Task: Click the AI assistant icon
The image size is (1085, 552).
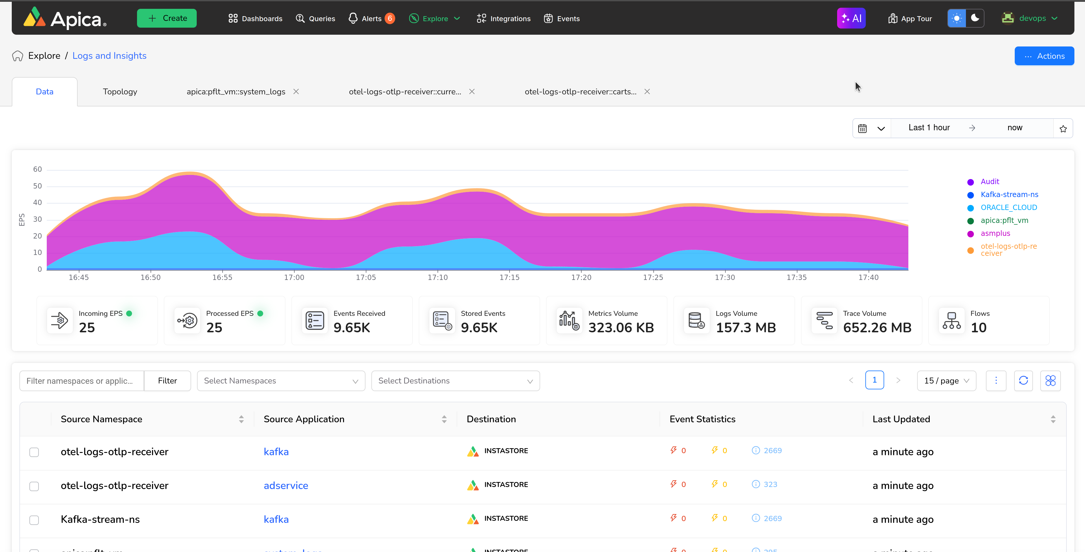Action: [851, 19]
